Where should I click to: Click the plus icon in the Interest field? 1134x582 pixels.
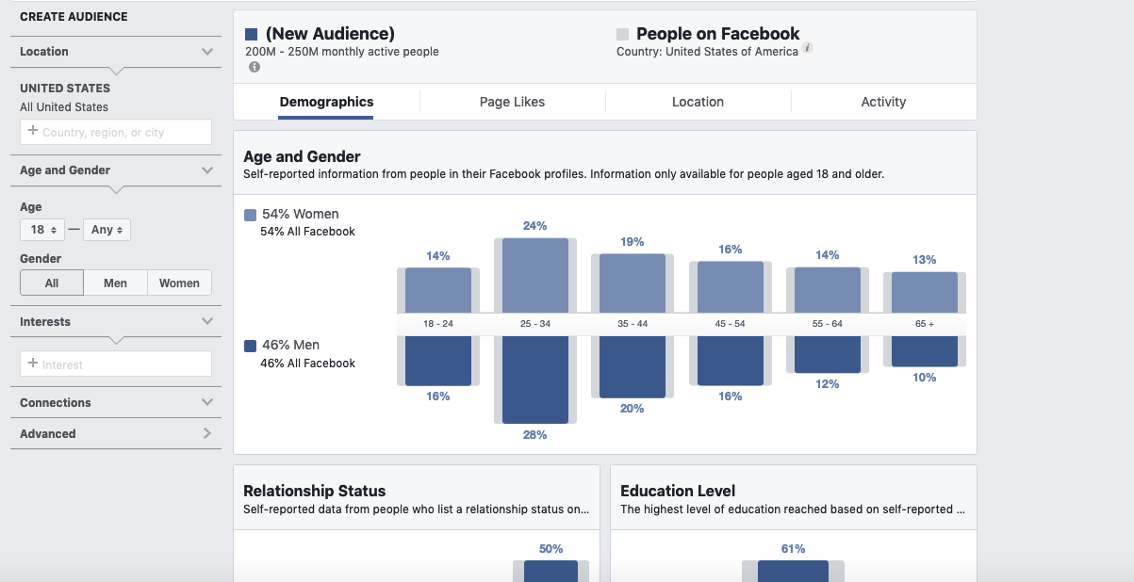(x=35, y=363)
